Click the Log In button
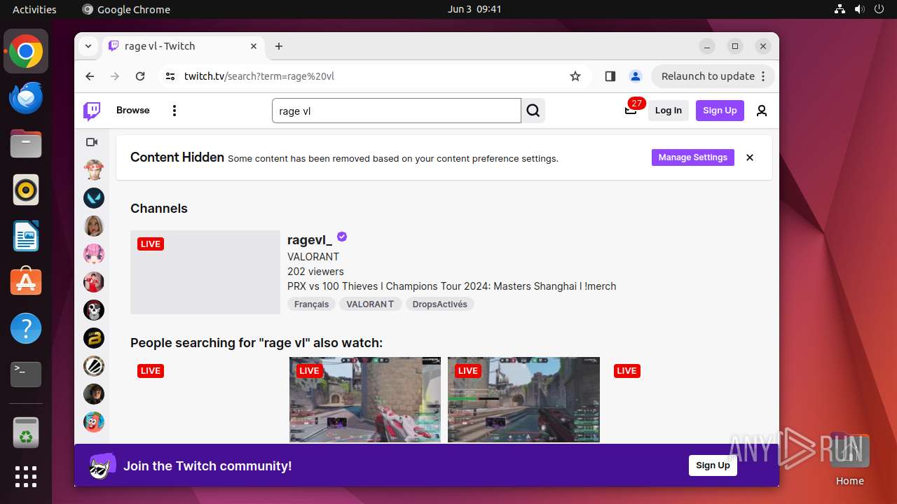The image size is (897, 504). coord(669,111)
